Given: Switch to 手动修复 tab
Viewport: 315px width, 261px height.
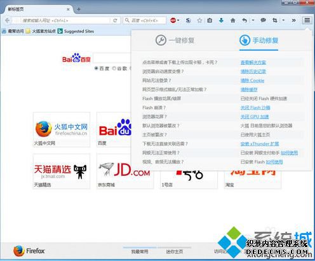Looking at the screenshot, I should coord(258,40).
